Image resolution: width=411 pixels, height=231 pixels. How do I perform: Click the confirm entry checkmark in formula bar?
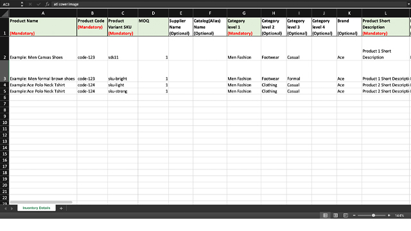tap(39, 4)
